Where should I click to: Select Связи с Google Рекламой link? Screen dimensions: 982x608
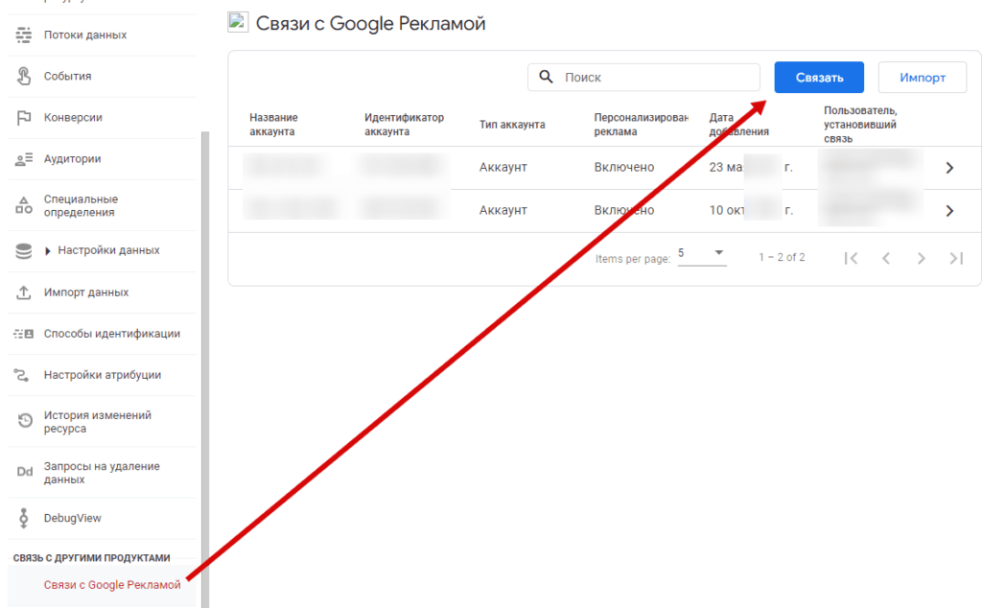tap(112, 585)
